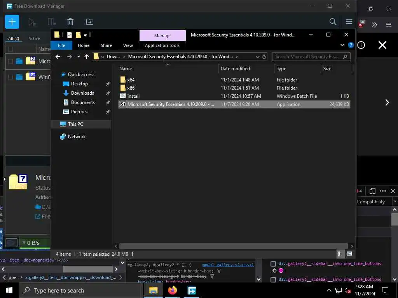
Task: Go up one folder level
Action: (x=87, y=57)
